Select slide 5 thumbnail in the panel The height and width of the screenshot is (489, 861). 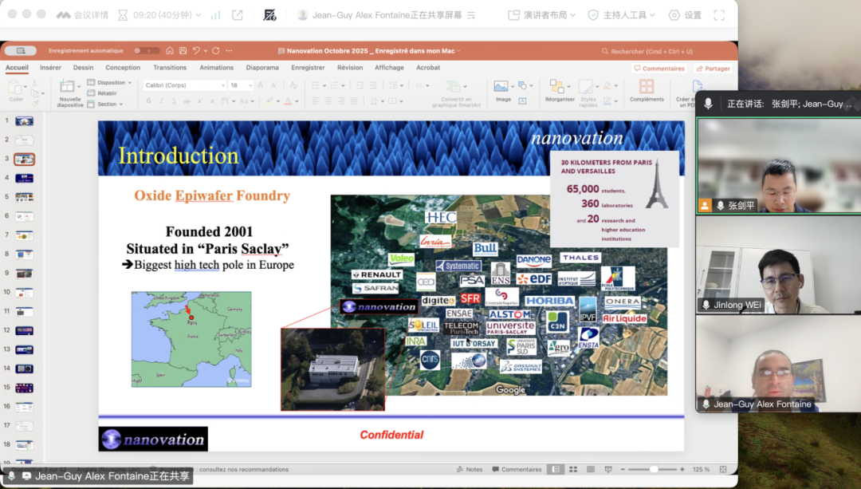click(24, 197)
